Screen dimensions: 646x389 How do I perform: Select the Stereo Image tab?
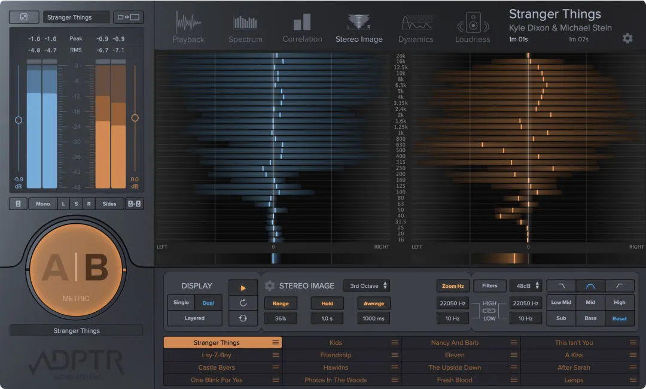pyautogui.click(x=359, y=28)
